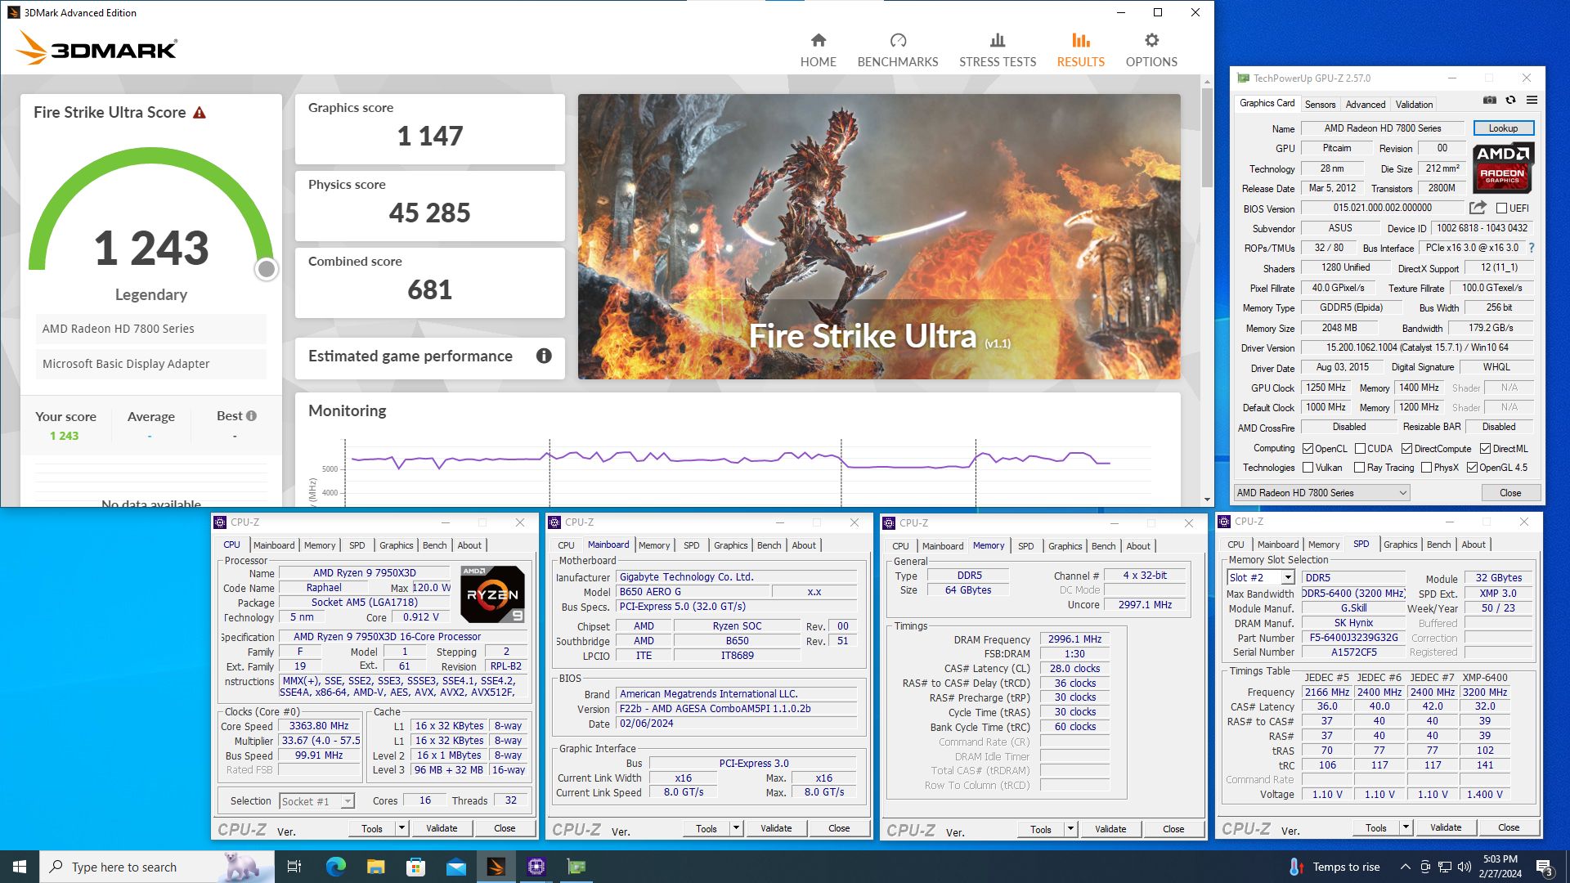
Task: Open the notifications center icon
Action: click(1544, 867)
